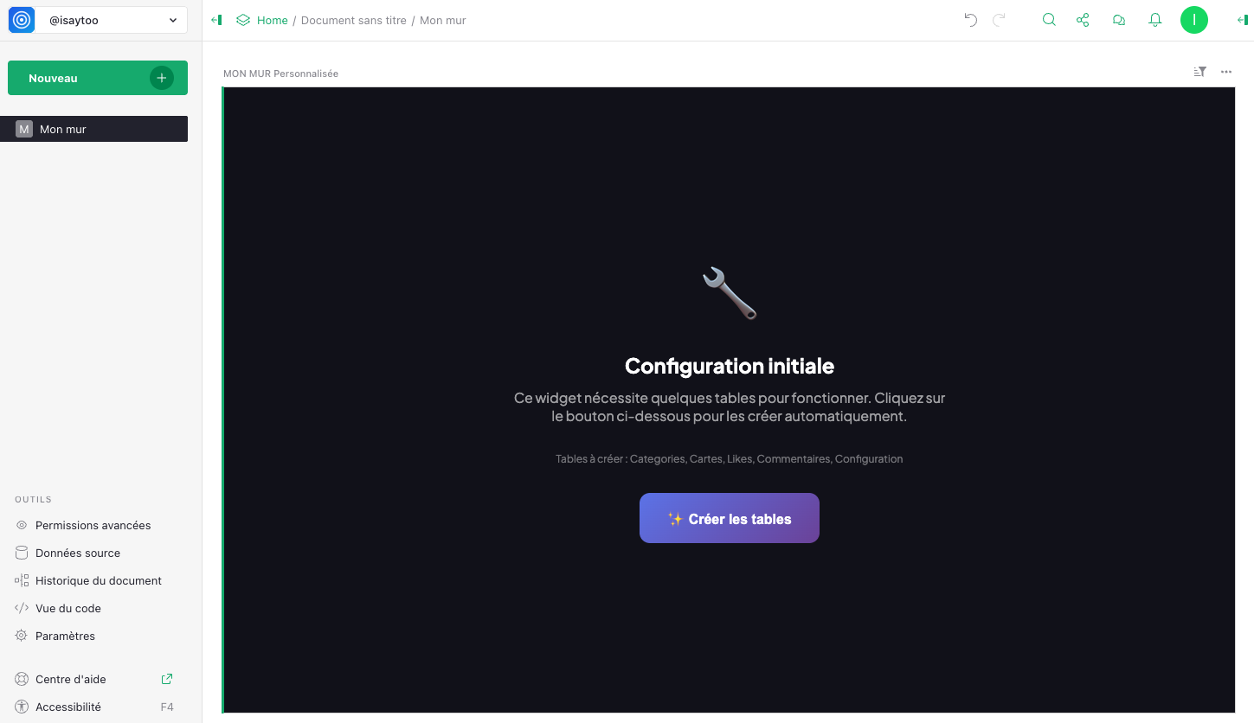
Task: Open Données source in the tools list
Action: click(x=78, y=553)
